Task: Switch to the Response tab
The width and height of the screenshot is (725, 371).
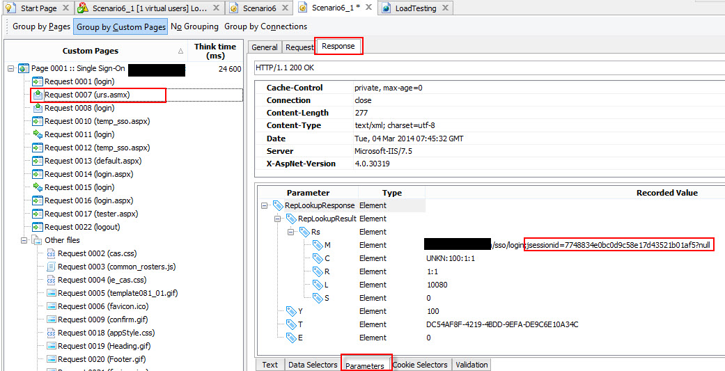Action: coord(338,47)
